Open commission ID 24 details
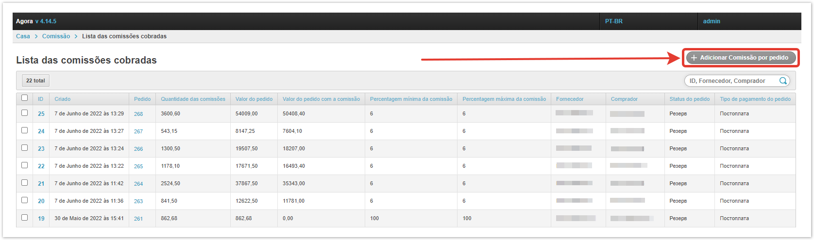Viewport: 814px width, 240px height. click(41, 131)
